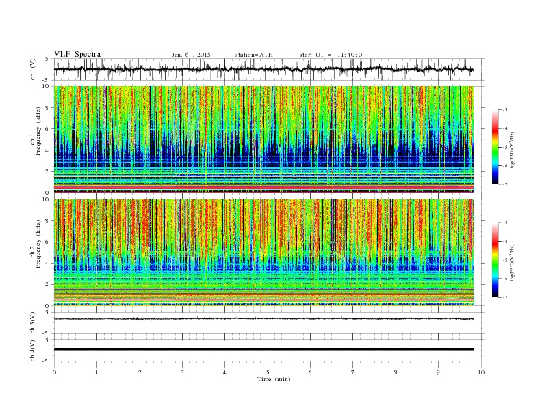This screenshot has width=542, height=418.
Task: Click the thick ch.4 voltage trace
Action: point(263,350)
